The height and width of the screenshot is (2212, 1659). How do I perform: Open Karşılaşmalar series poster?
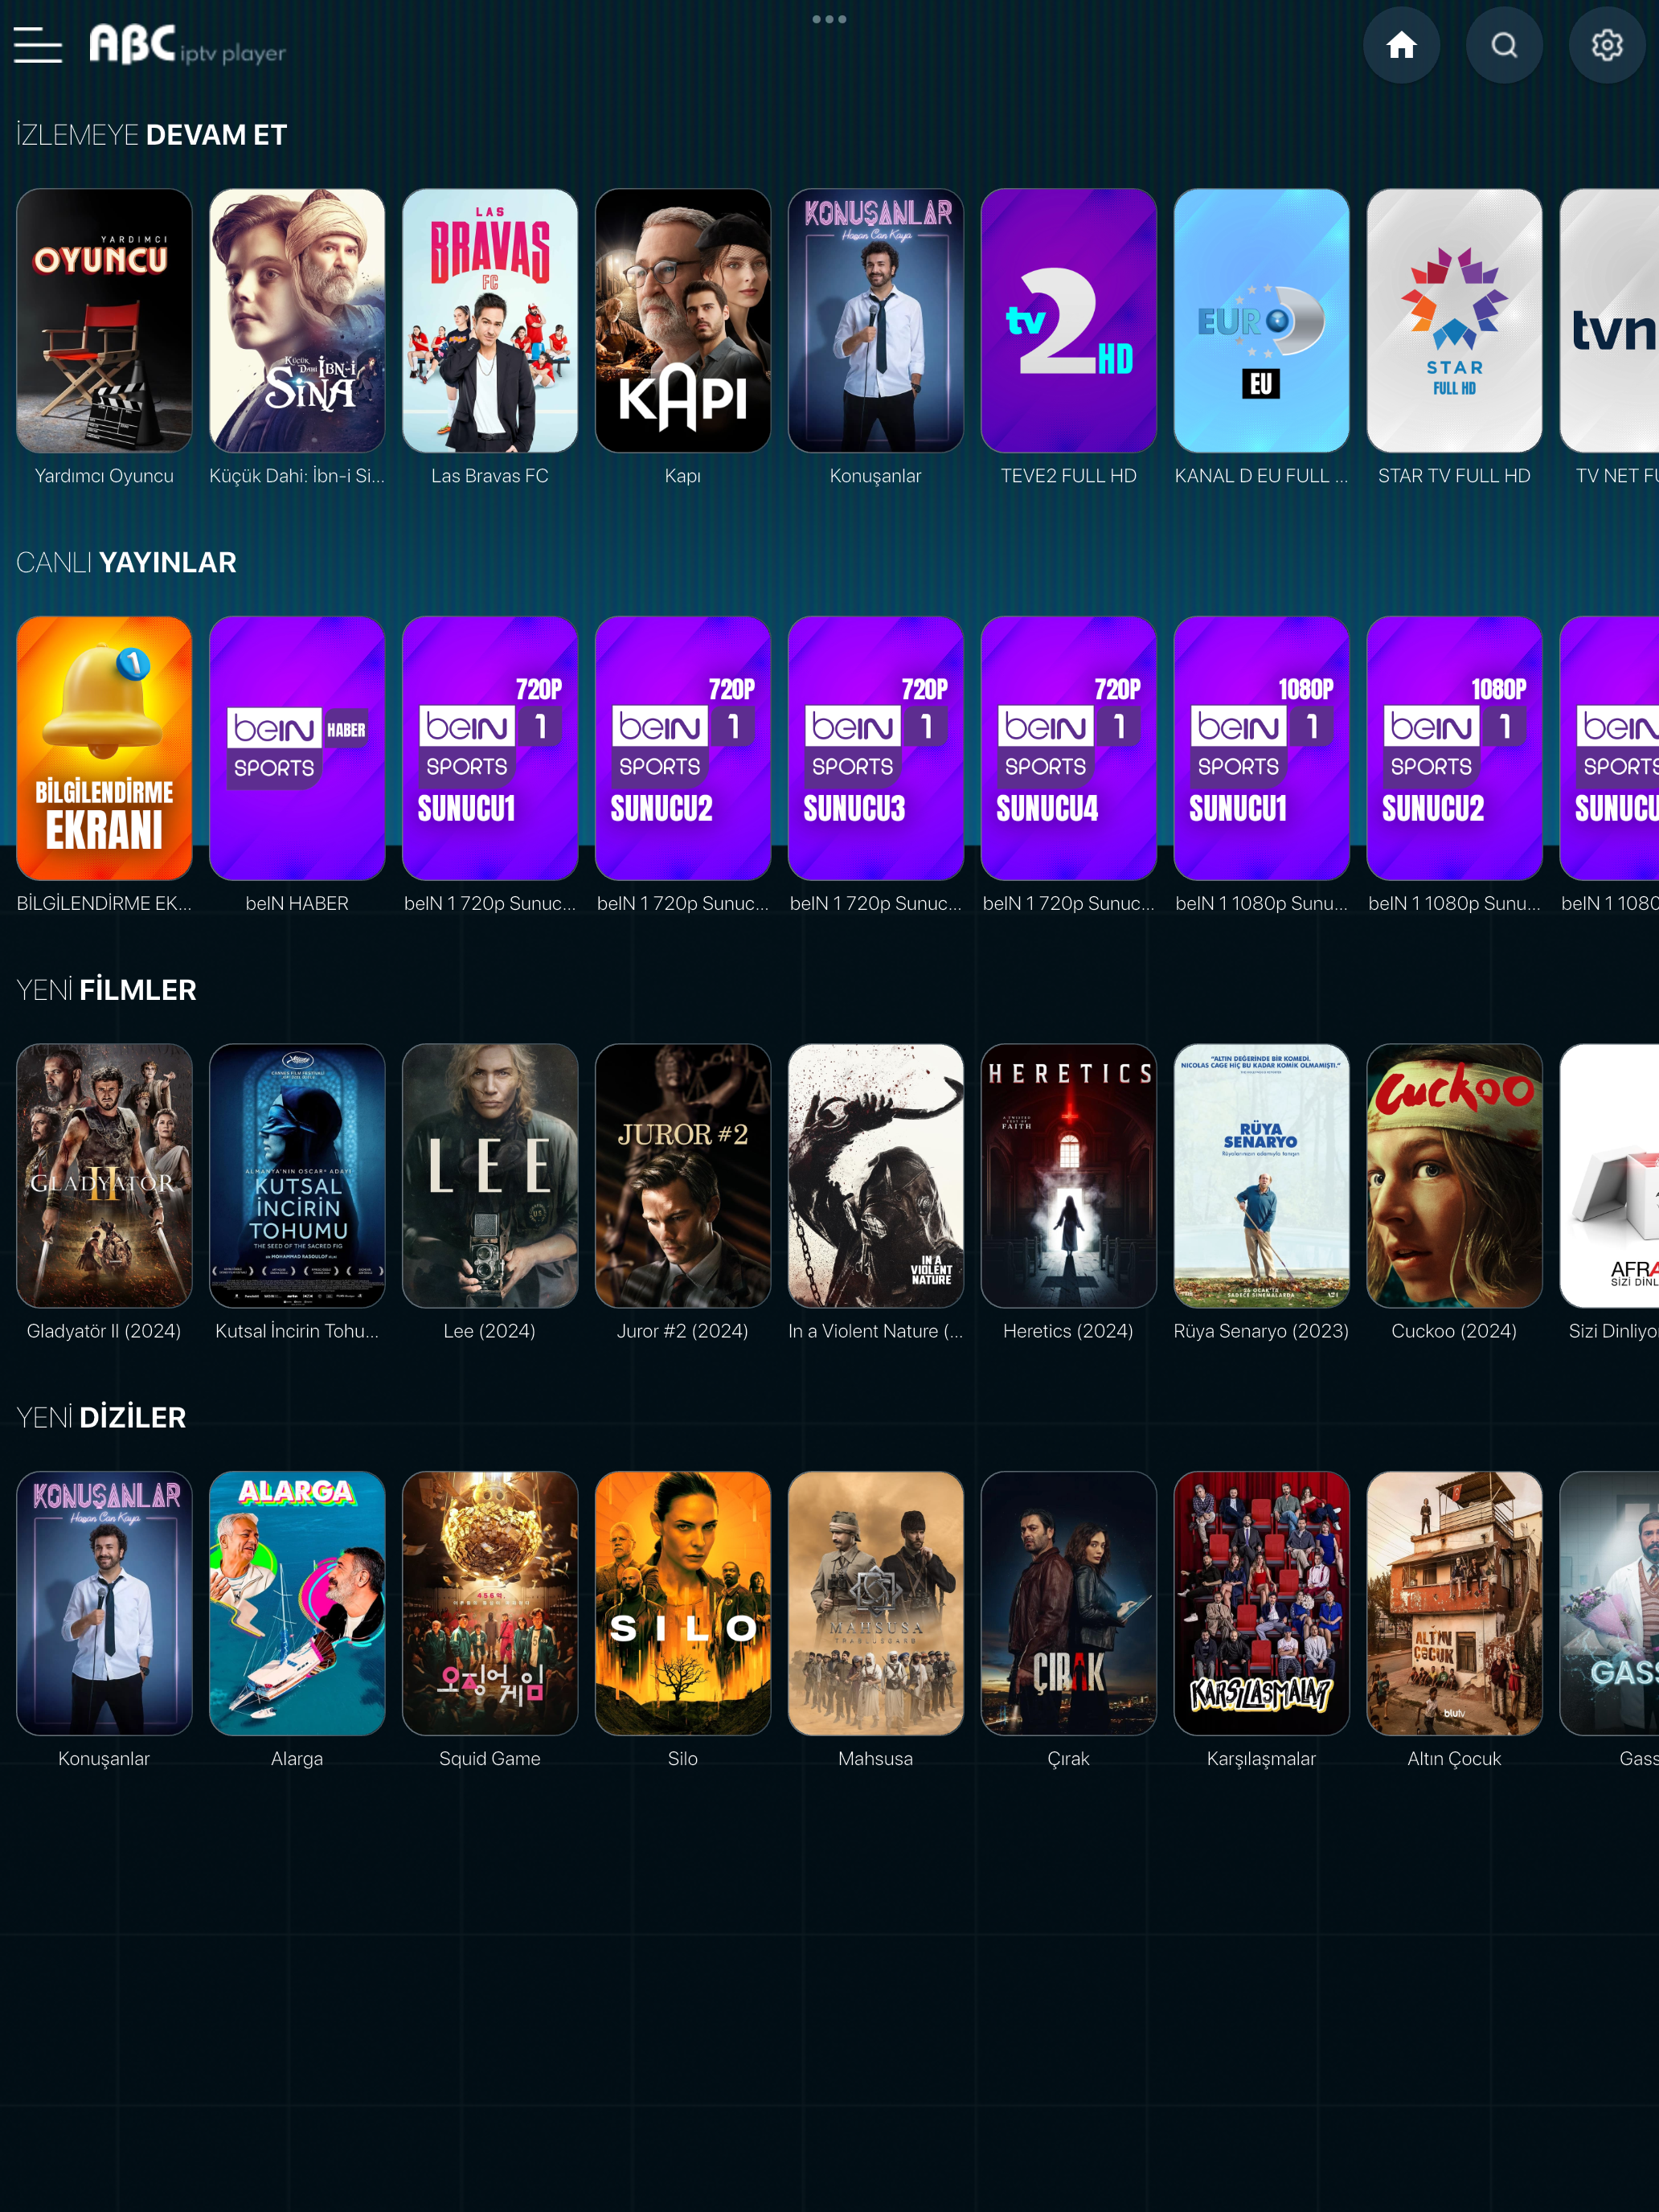pyautogui.click(x=1261, y=1603)
